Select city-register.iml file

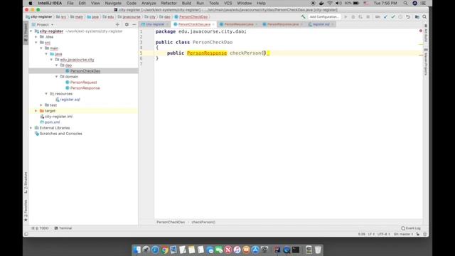click(58, 117)
